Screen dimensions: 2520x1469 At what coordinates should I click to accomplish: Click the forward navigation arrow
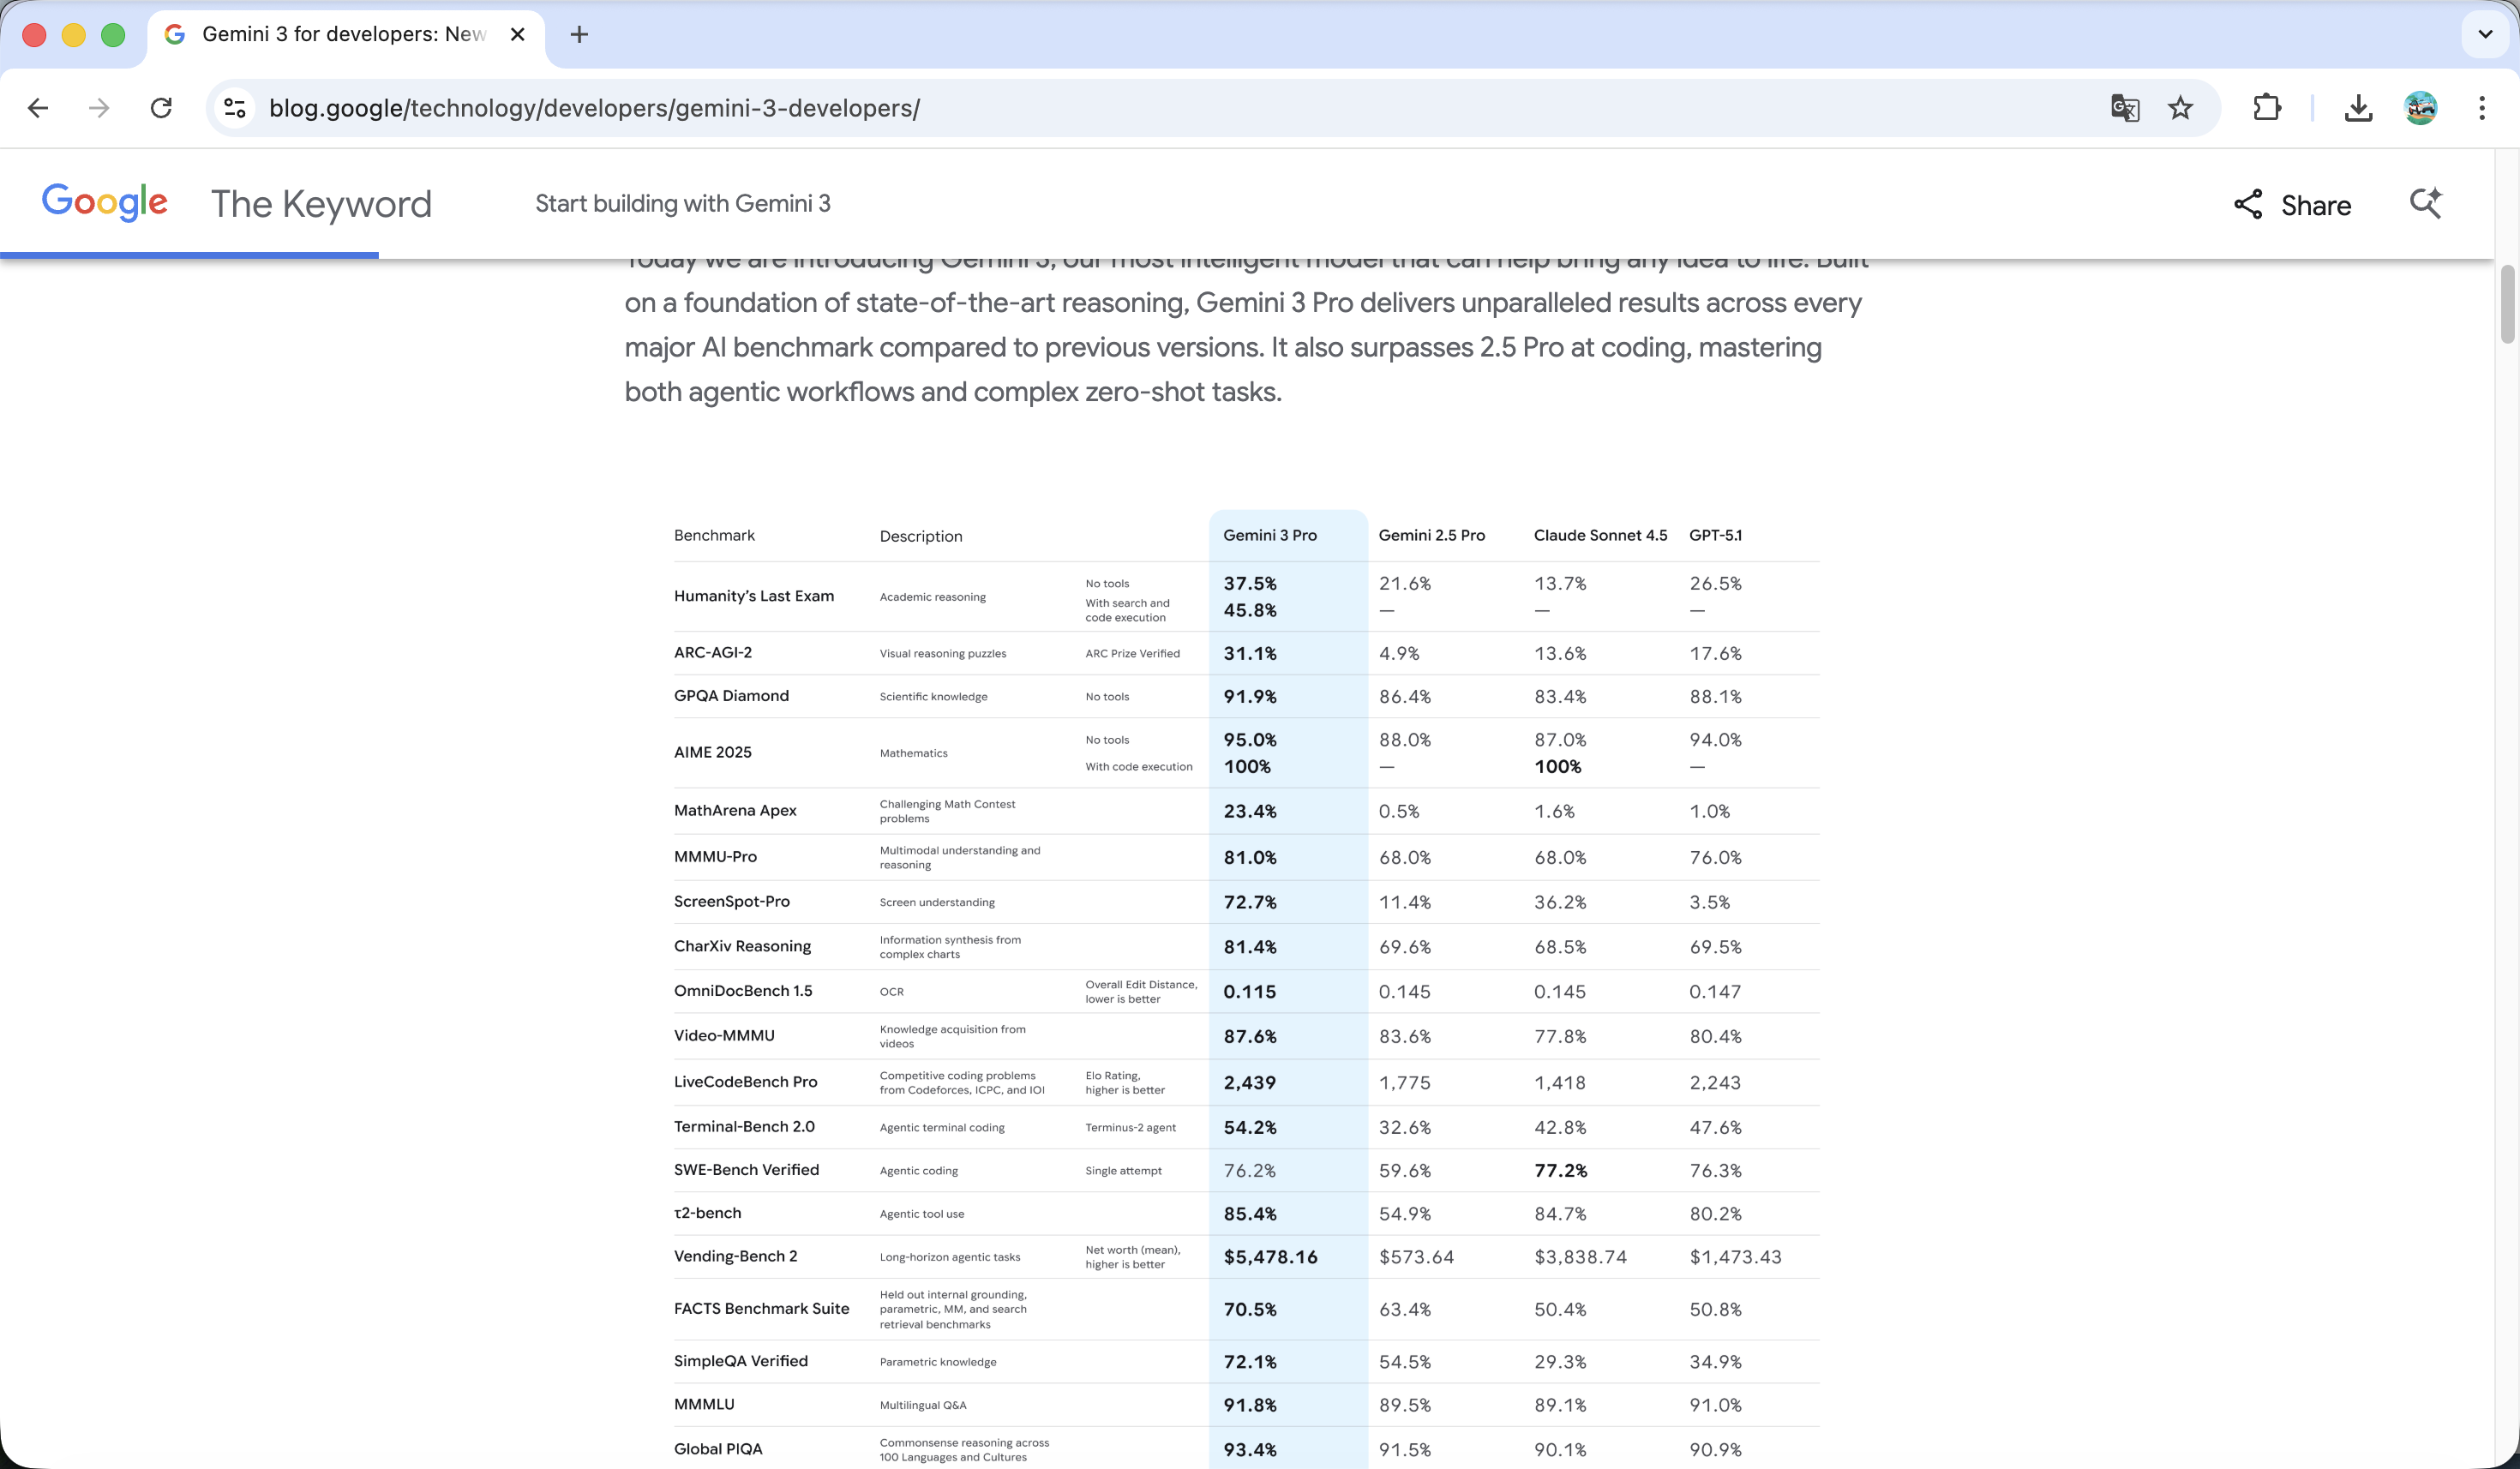click(x=99, y=108)
